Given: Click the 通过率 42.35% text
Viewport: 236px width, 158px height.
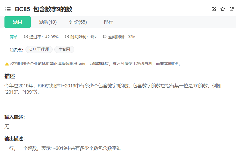Looking at the screenshot, I should click(44, 37).
